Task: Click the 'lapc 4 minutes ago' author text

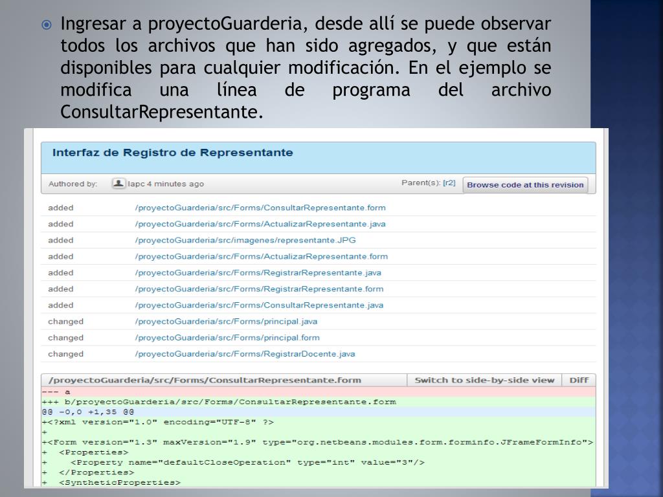Action: point(166,184)
